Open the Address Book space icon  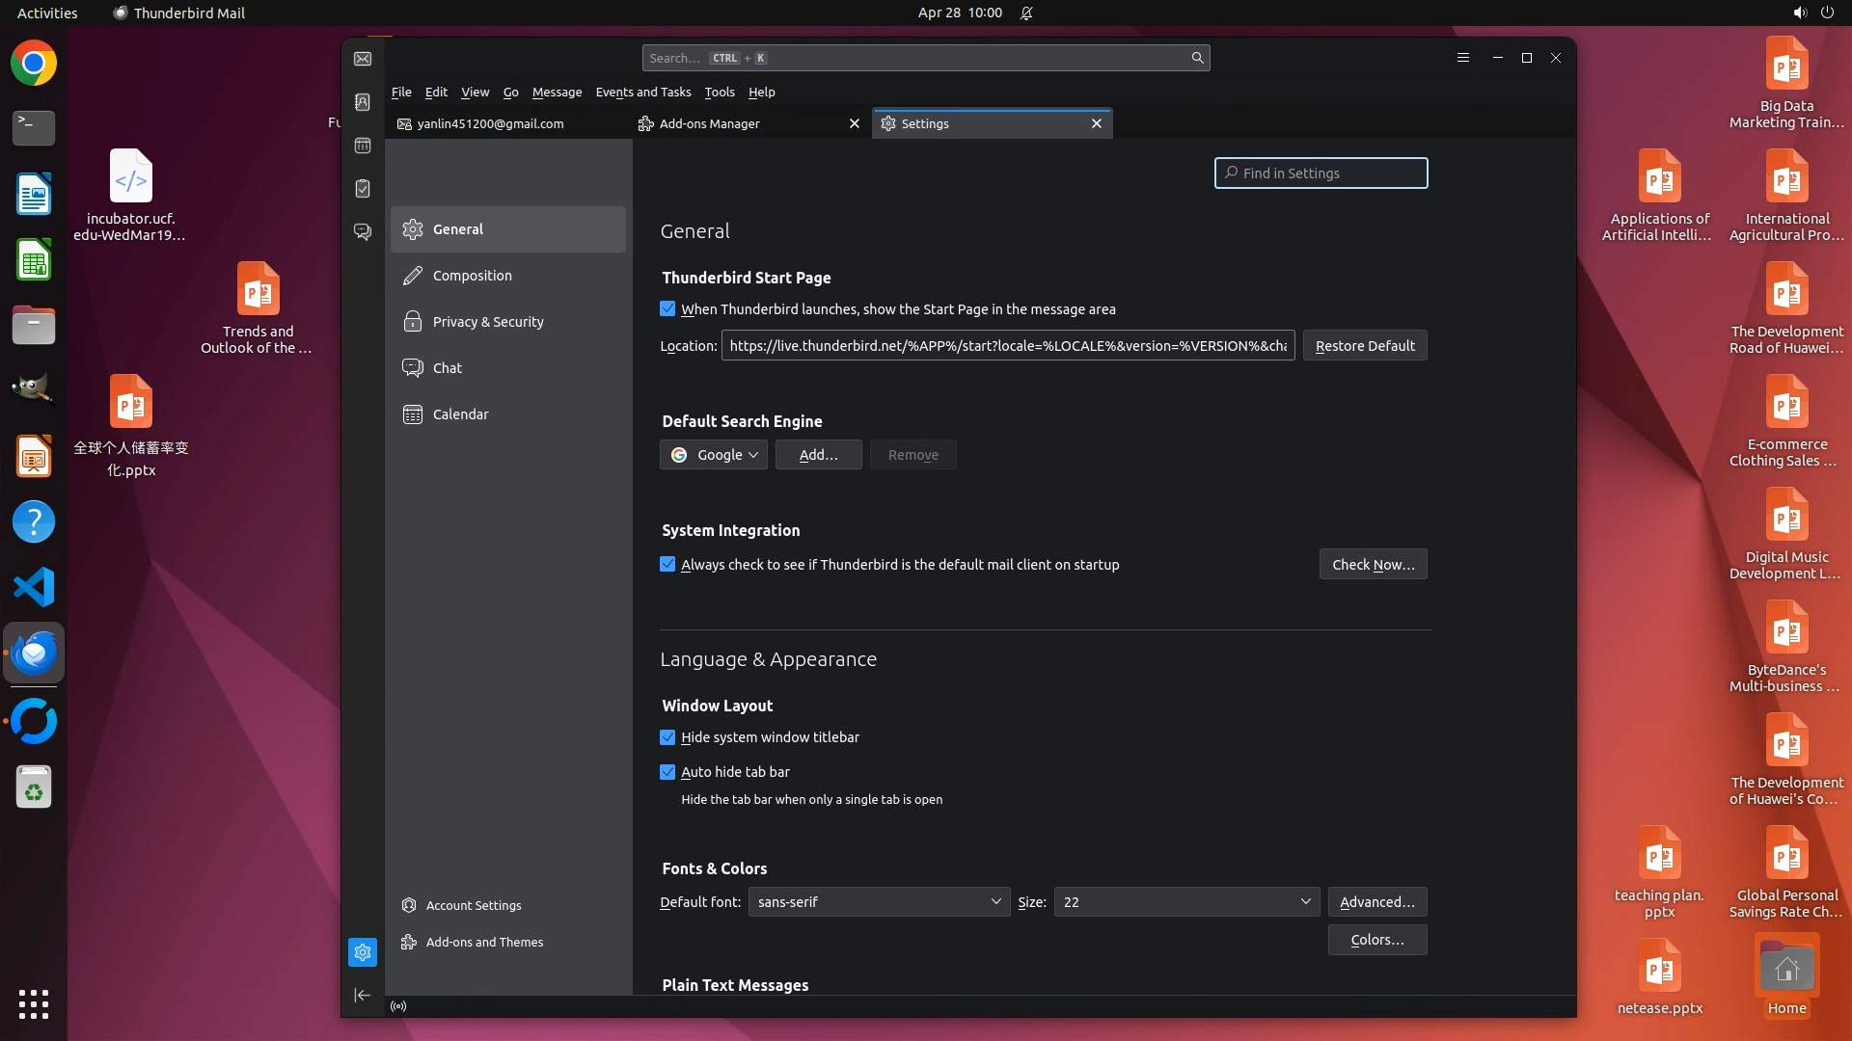(363, 102)
